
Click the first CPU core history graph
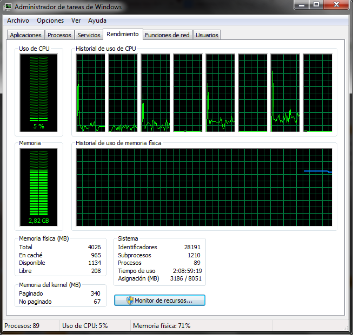coord(90,93)
